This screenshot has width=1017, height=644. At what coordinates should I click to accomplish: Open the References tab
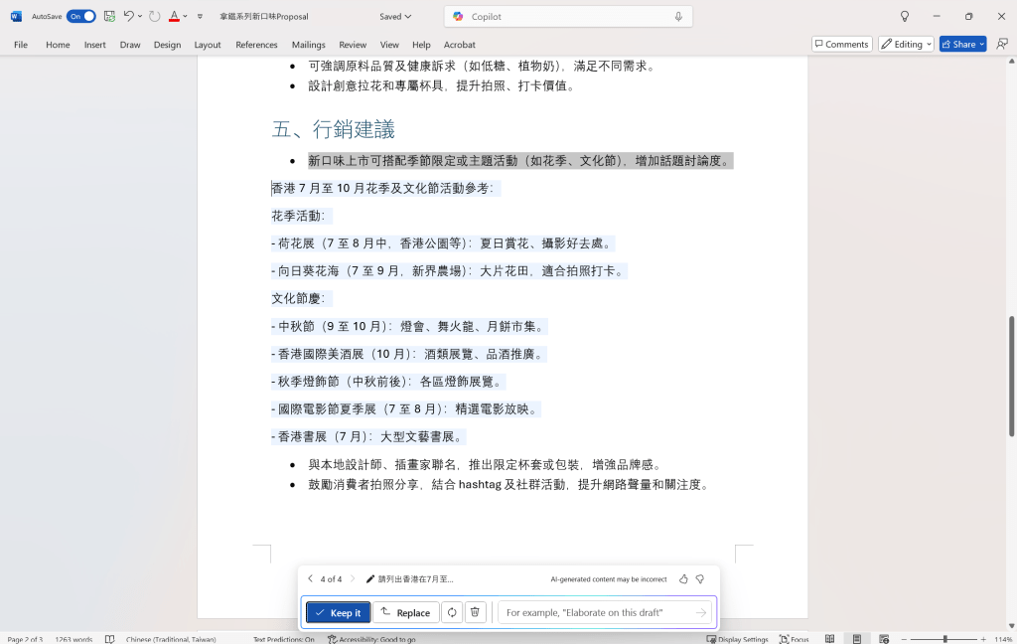(256, 44)
